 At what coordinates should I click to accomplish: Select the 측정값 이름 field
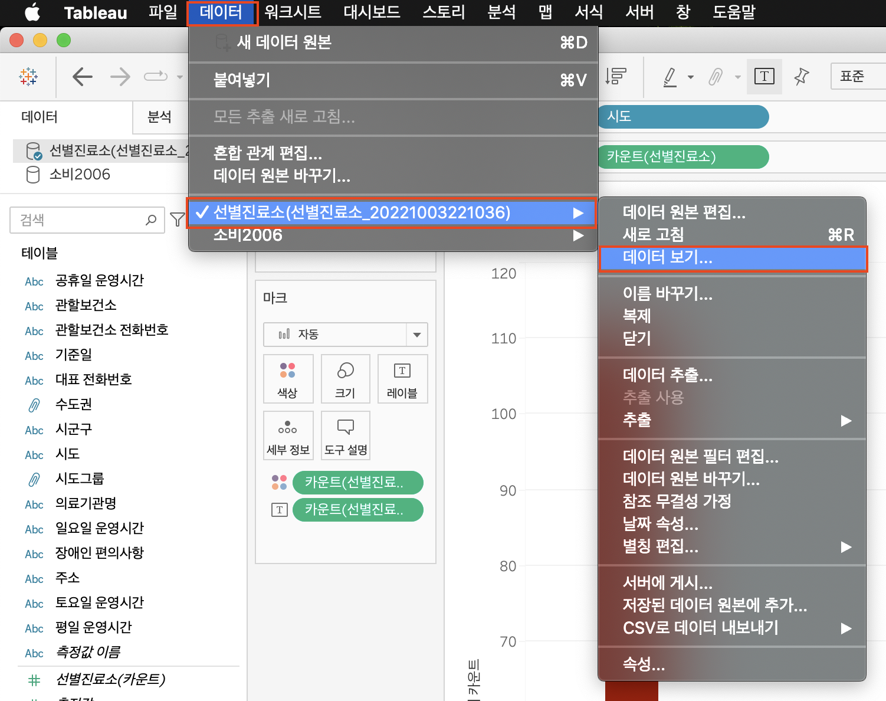click(x=88, y=653)
